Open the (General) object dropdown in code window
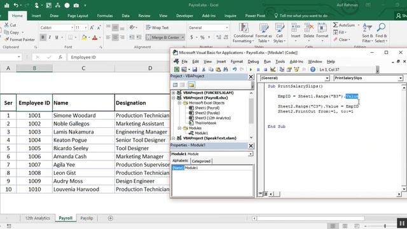The image size is (407, 229). pyautogui.click(x=327, y=78)
